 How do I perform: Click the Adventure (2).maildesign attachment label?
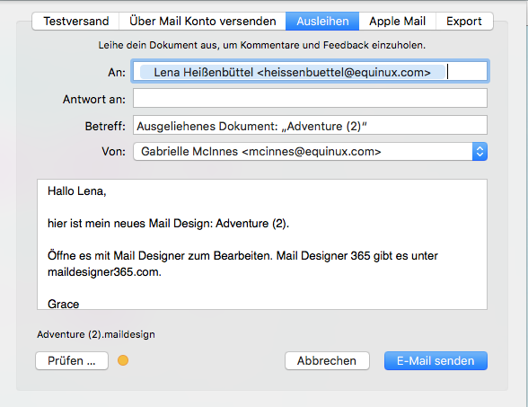96,334
